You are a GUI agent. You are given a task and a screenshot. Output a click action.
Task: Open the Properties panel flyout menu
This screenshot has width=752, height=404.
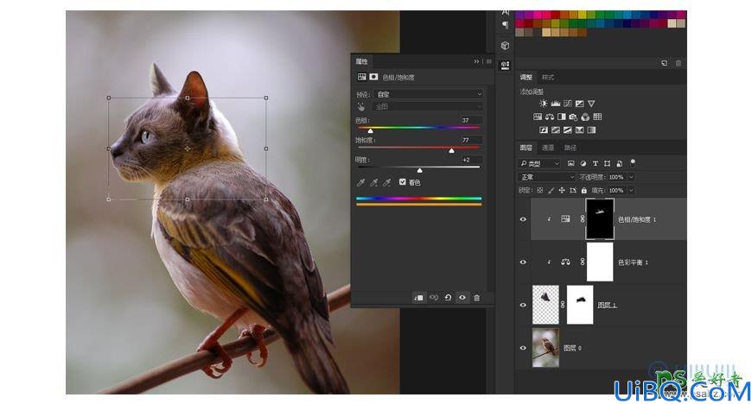click(488, 61)
